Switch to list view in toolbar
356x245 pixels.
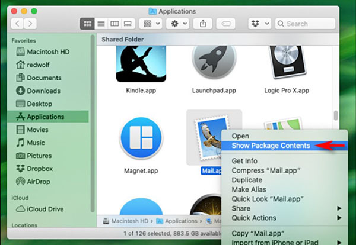[x=101, y=24]
